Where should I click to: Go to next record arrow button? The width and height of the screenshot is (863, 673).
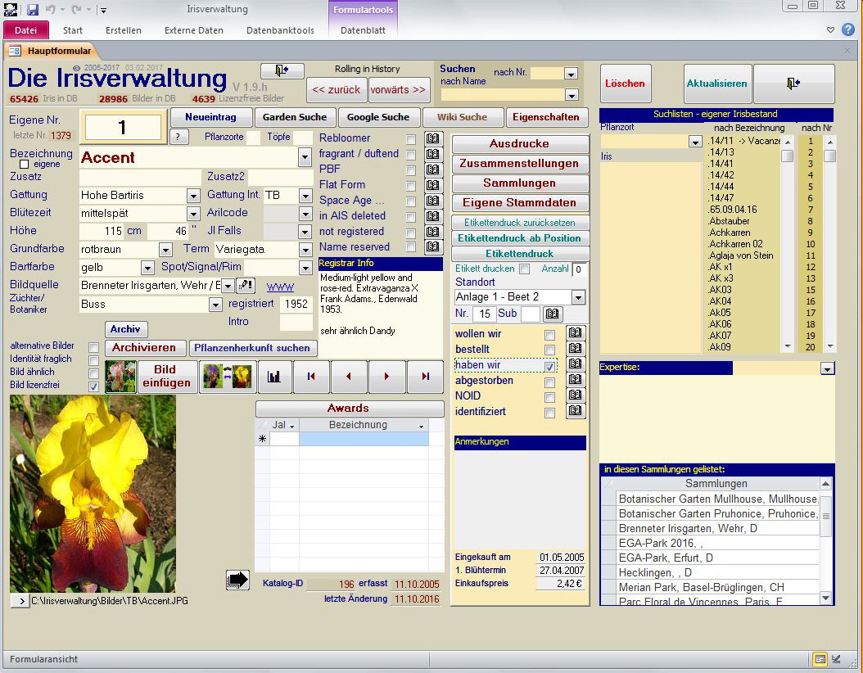click(386, 377)
